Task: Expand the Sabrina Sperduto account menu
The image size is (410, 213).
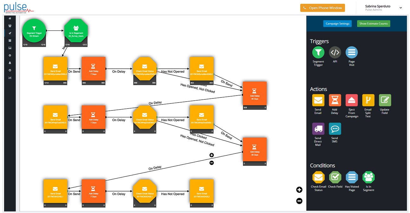Action: 400,8
